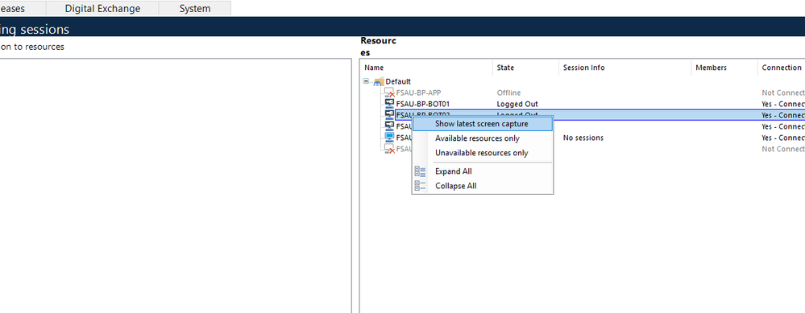Sort by the Connection column header
This screenshot has height=313, width=805.
coord(781,68)
